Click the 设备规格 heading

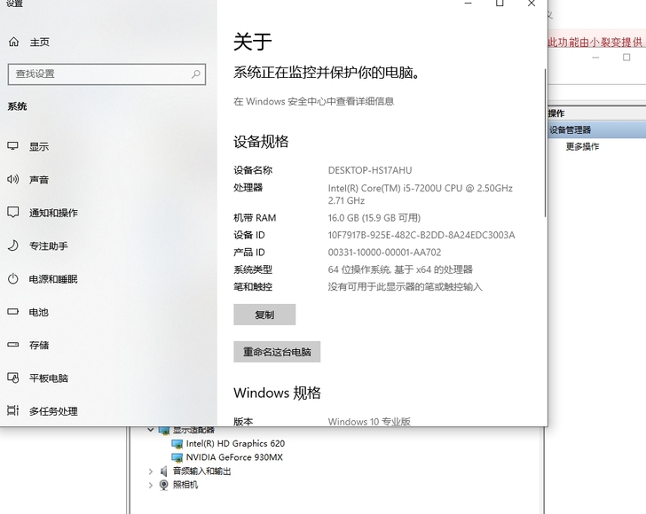[x=261, y=142]
